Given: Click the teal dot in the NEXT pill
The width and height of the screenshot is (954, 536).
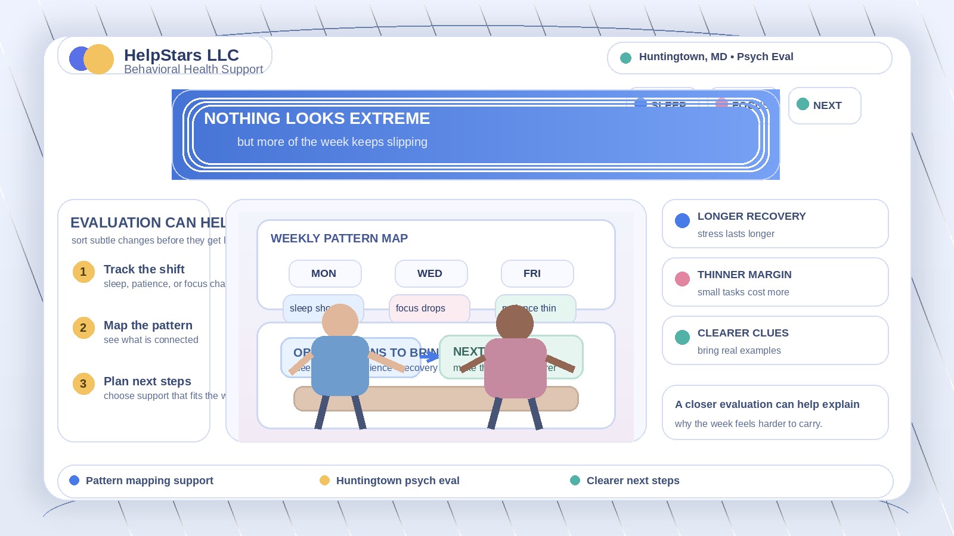Looking at the screenshot, I should tap(803, 104).
